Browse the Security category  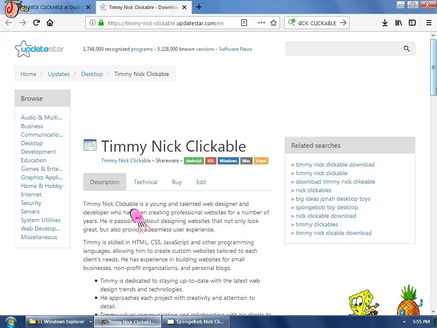pyautogui.click(x=31, y=203)
